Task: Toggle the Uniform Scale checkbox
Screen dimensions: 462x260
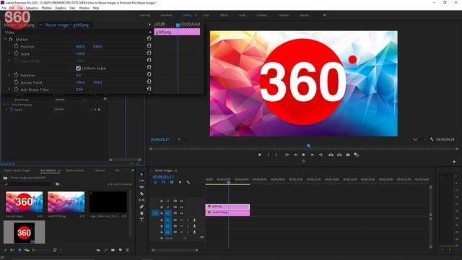Action: coord(78,68)
